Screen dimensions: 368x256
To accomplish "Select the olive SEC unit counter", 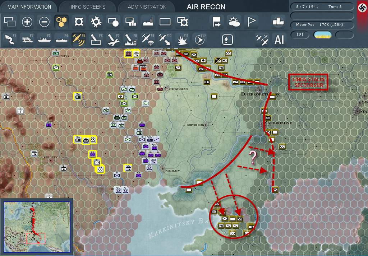I will tap(207, 82).
